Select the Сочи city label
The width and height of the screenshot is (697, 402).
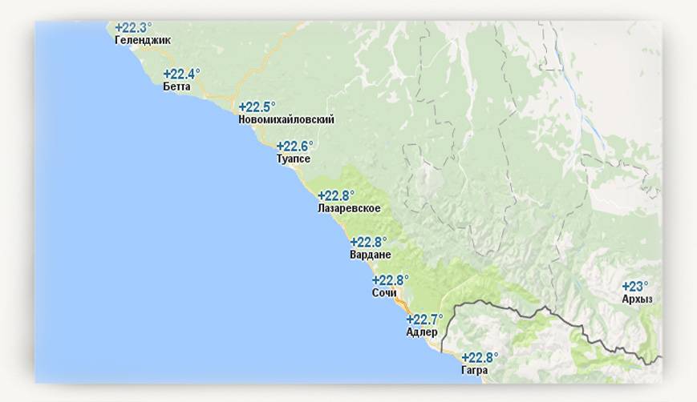[x=384, y=293]
